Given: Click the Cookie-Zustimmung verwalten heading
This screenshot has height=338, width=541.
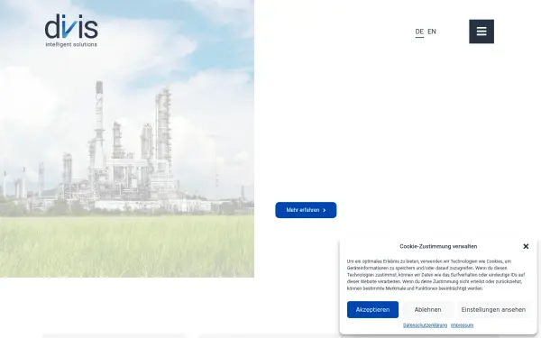Looking at the screenshot, I should click(438, 246).
